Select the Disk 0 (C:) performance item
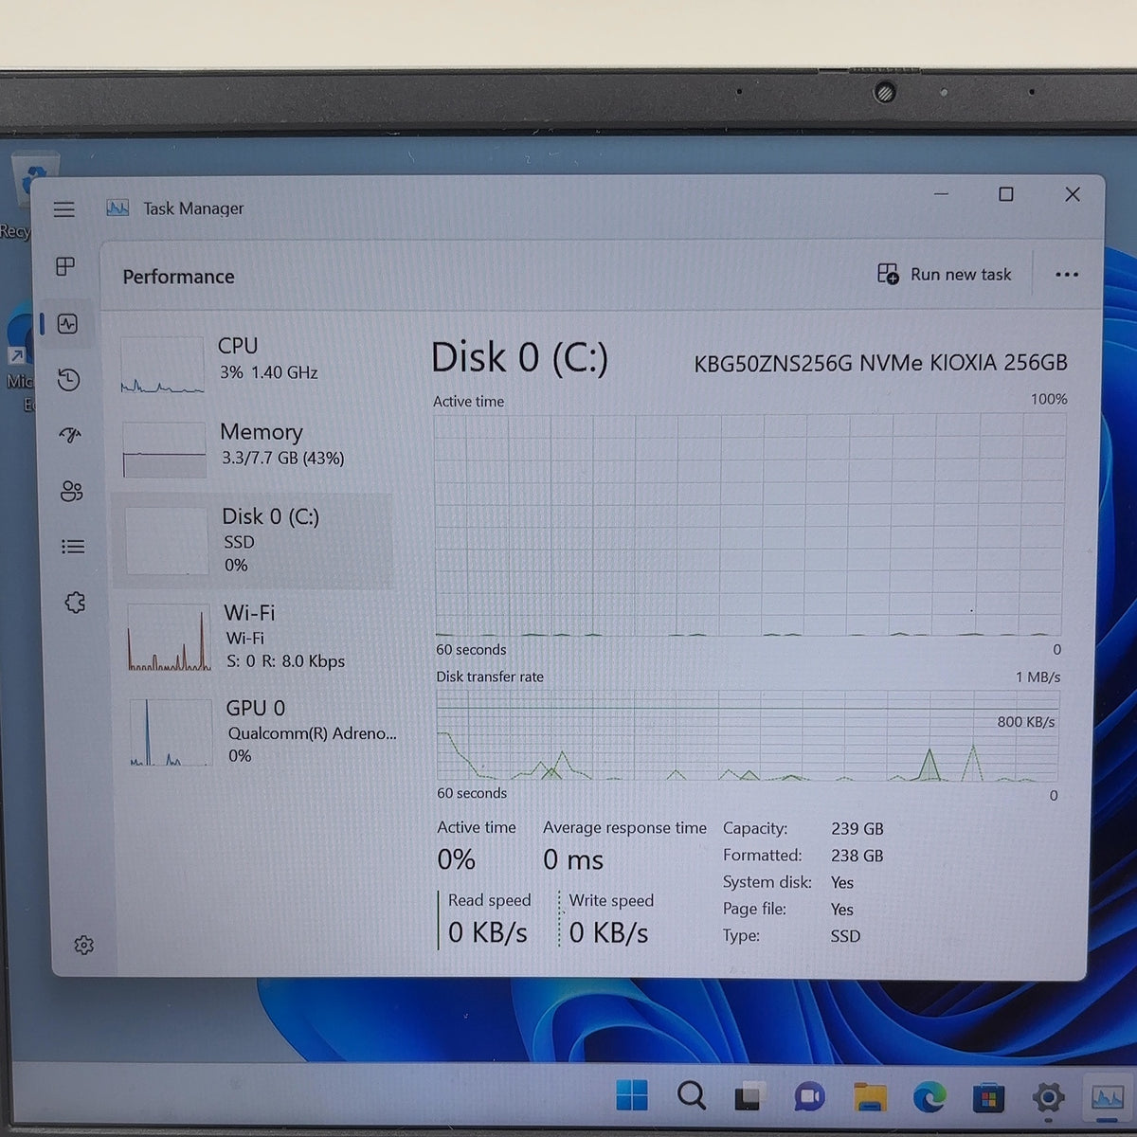This screenshot has width=1137, height=1137. click(254, 540)
